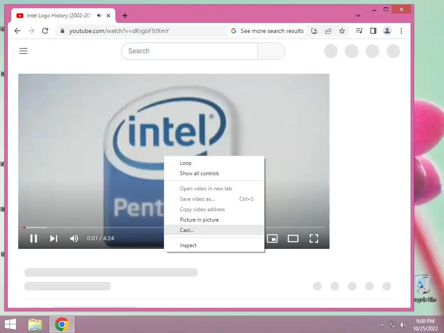Open network tray icon
Viewport: 444px width, 333px height.
point(393,325)
